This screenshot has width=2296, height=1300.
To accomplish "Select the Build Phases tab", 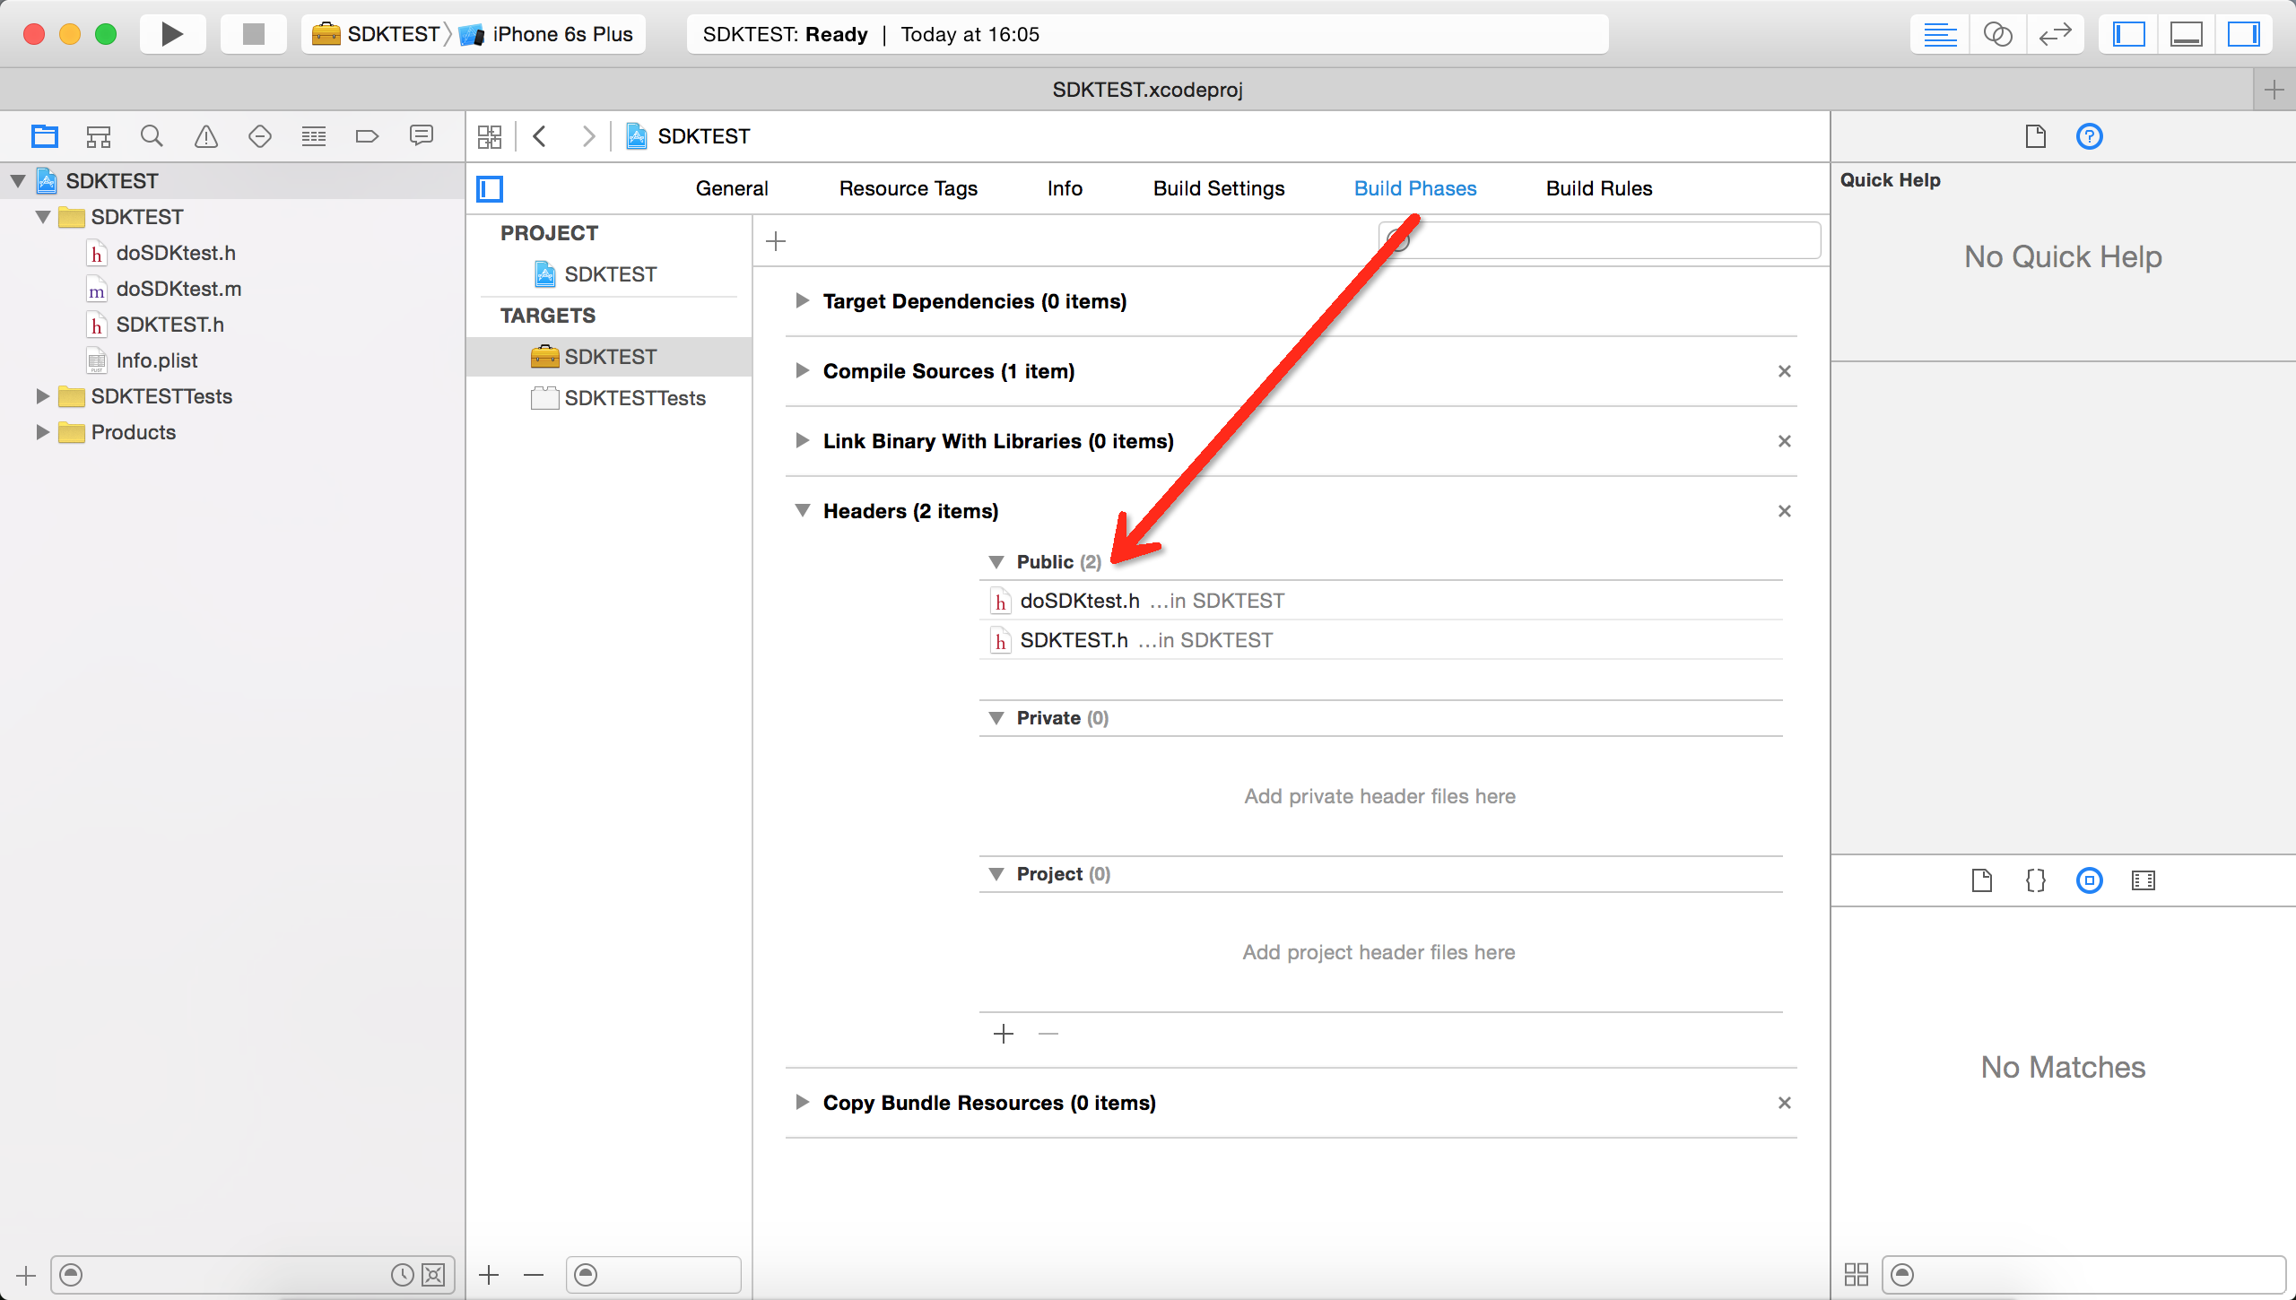I will 1415,188.
